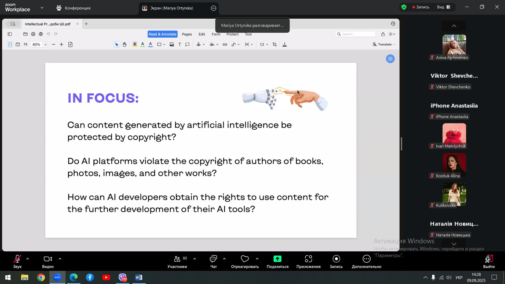Focus the PDF Search field

[x=356, y=34]
